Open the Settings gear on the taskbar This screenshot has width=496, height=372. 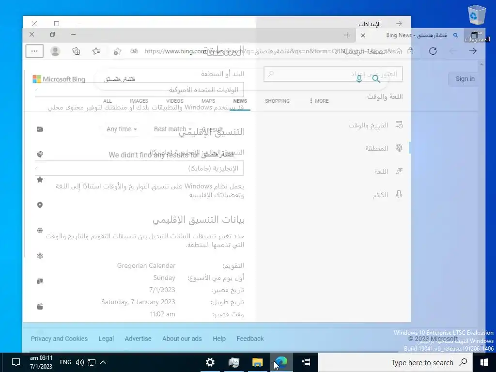click(x=210, y=362)
